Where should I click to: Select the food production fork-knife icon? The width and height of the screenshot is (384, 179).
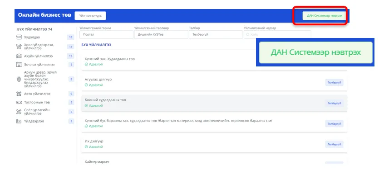19,47
